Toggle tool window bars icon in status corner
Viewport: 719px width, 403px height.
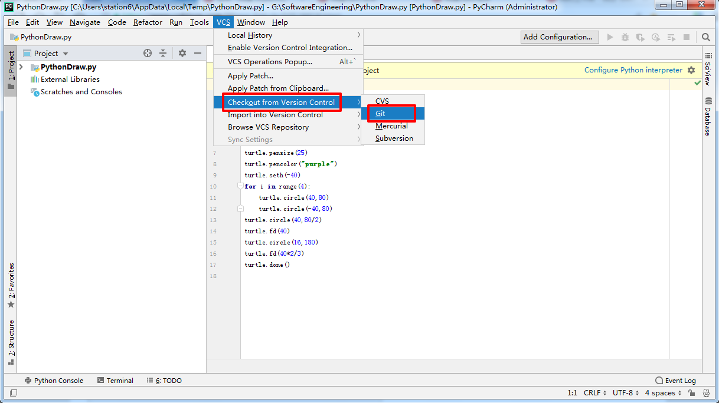[14, 393]
